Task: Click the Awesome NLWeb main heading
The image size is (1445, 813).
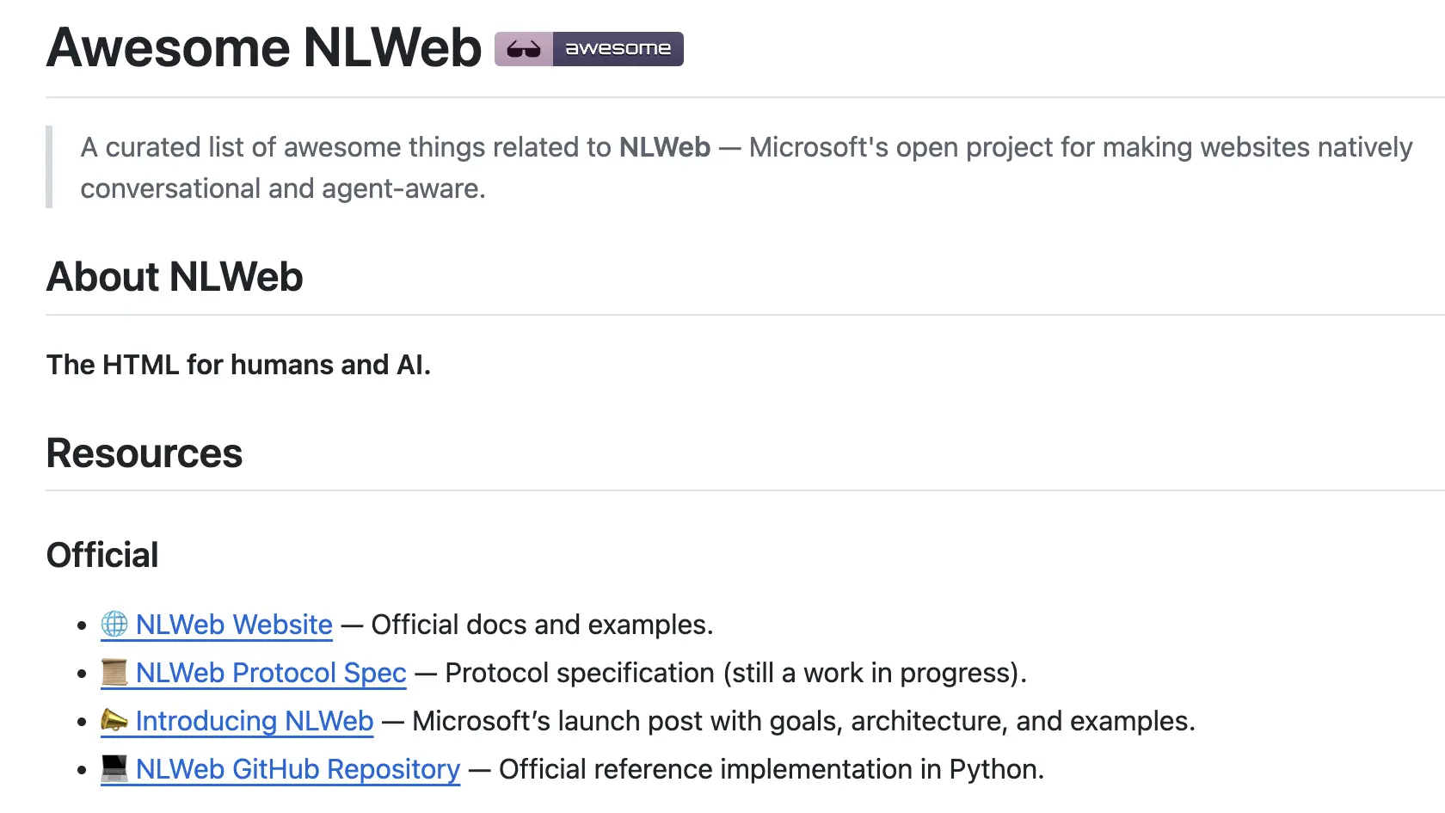Action: point(264,47)
